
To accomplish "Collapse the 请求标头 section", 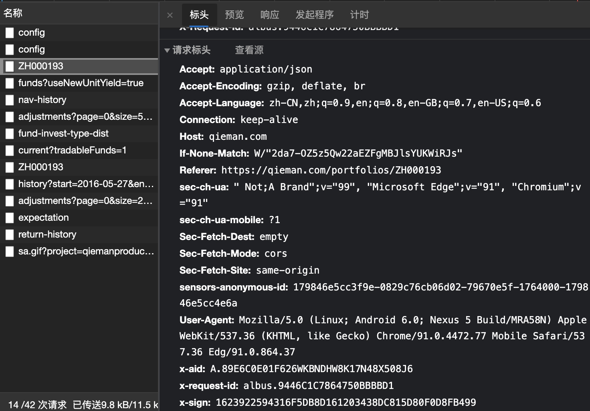I will [167, 50].
